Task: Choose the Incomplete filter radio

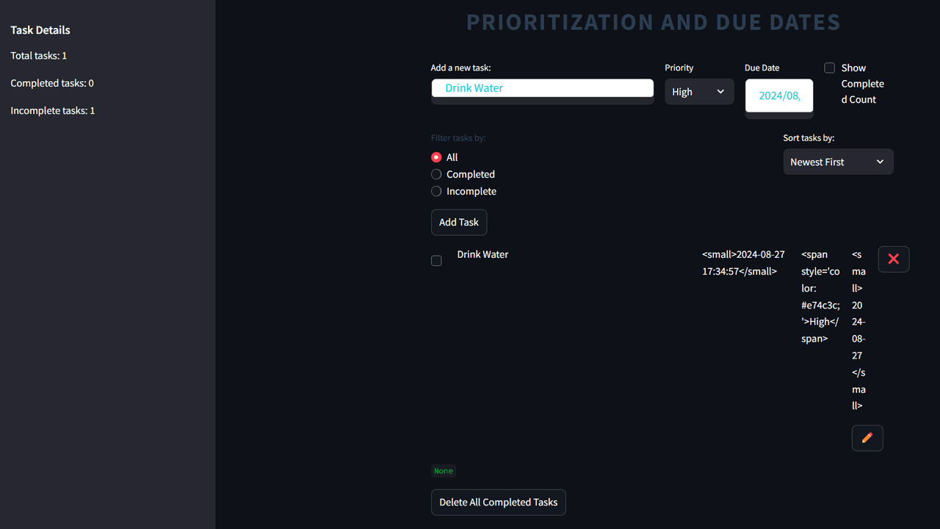Action: [x=436, y=191]
